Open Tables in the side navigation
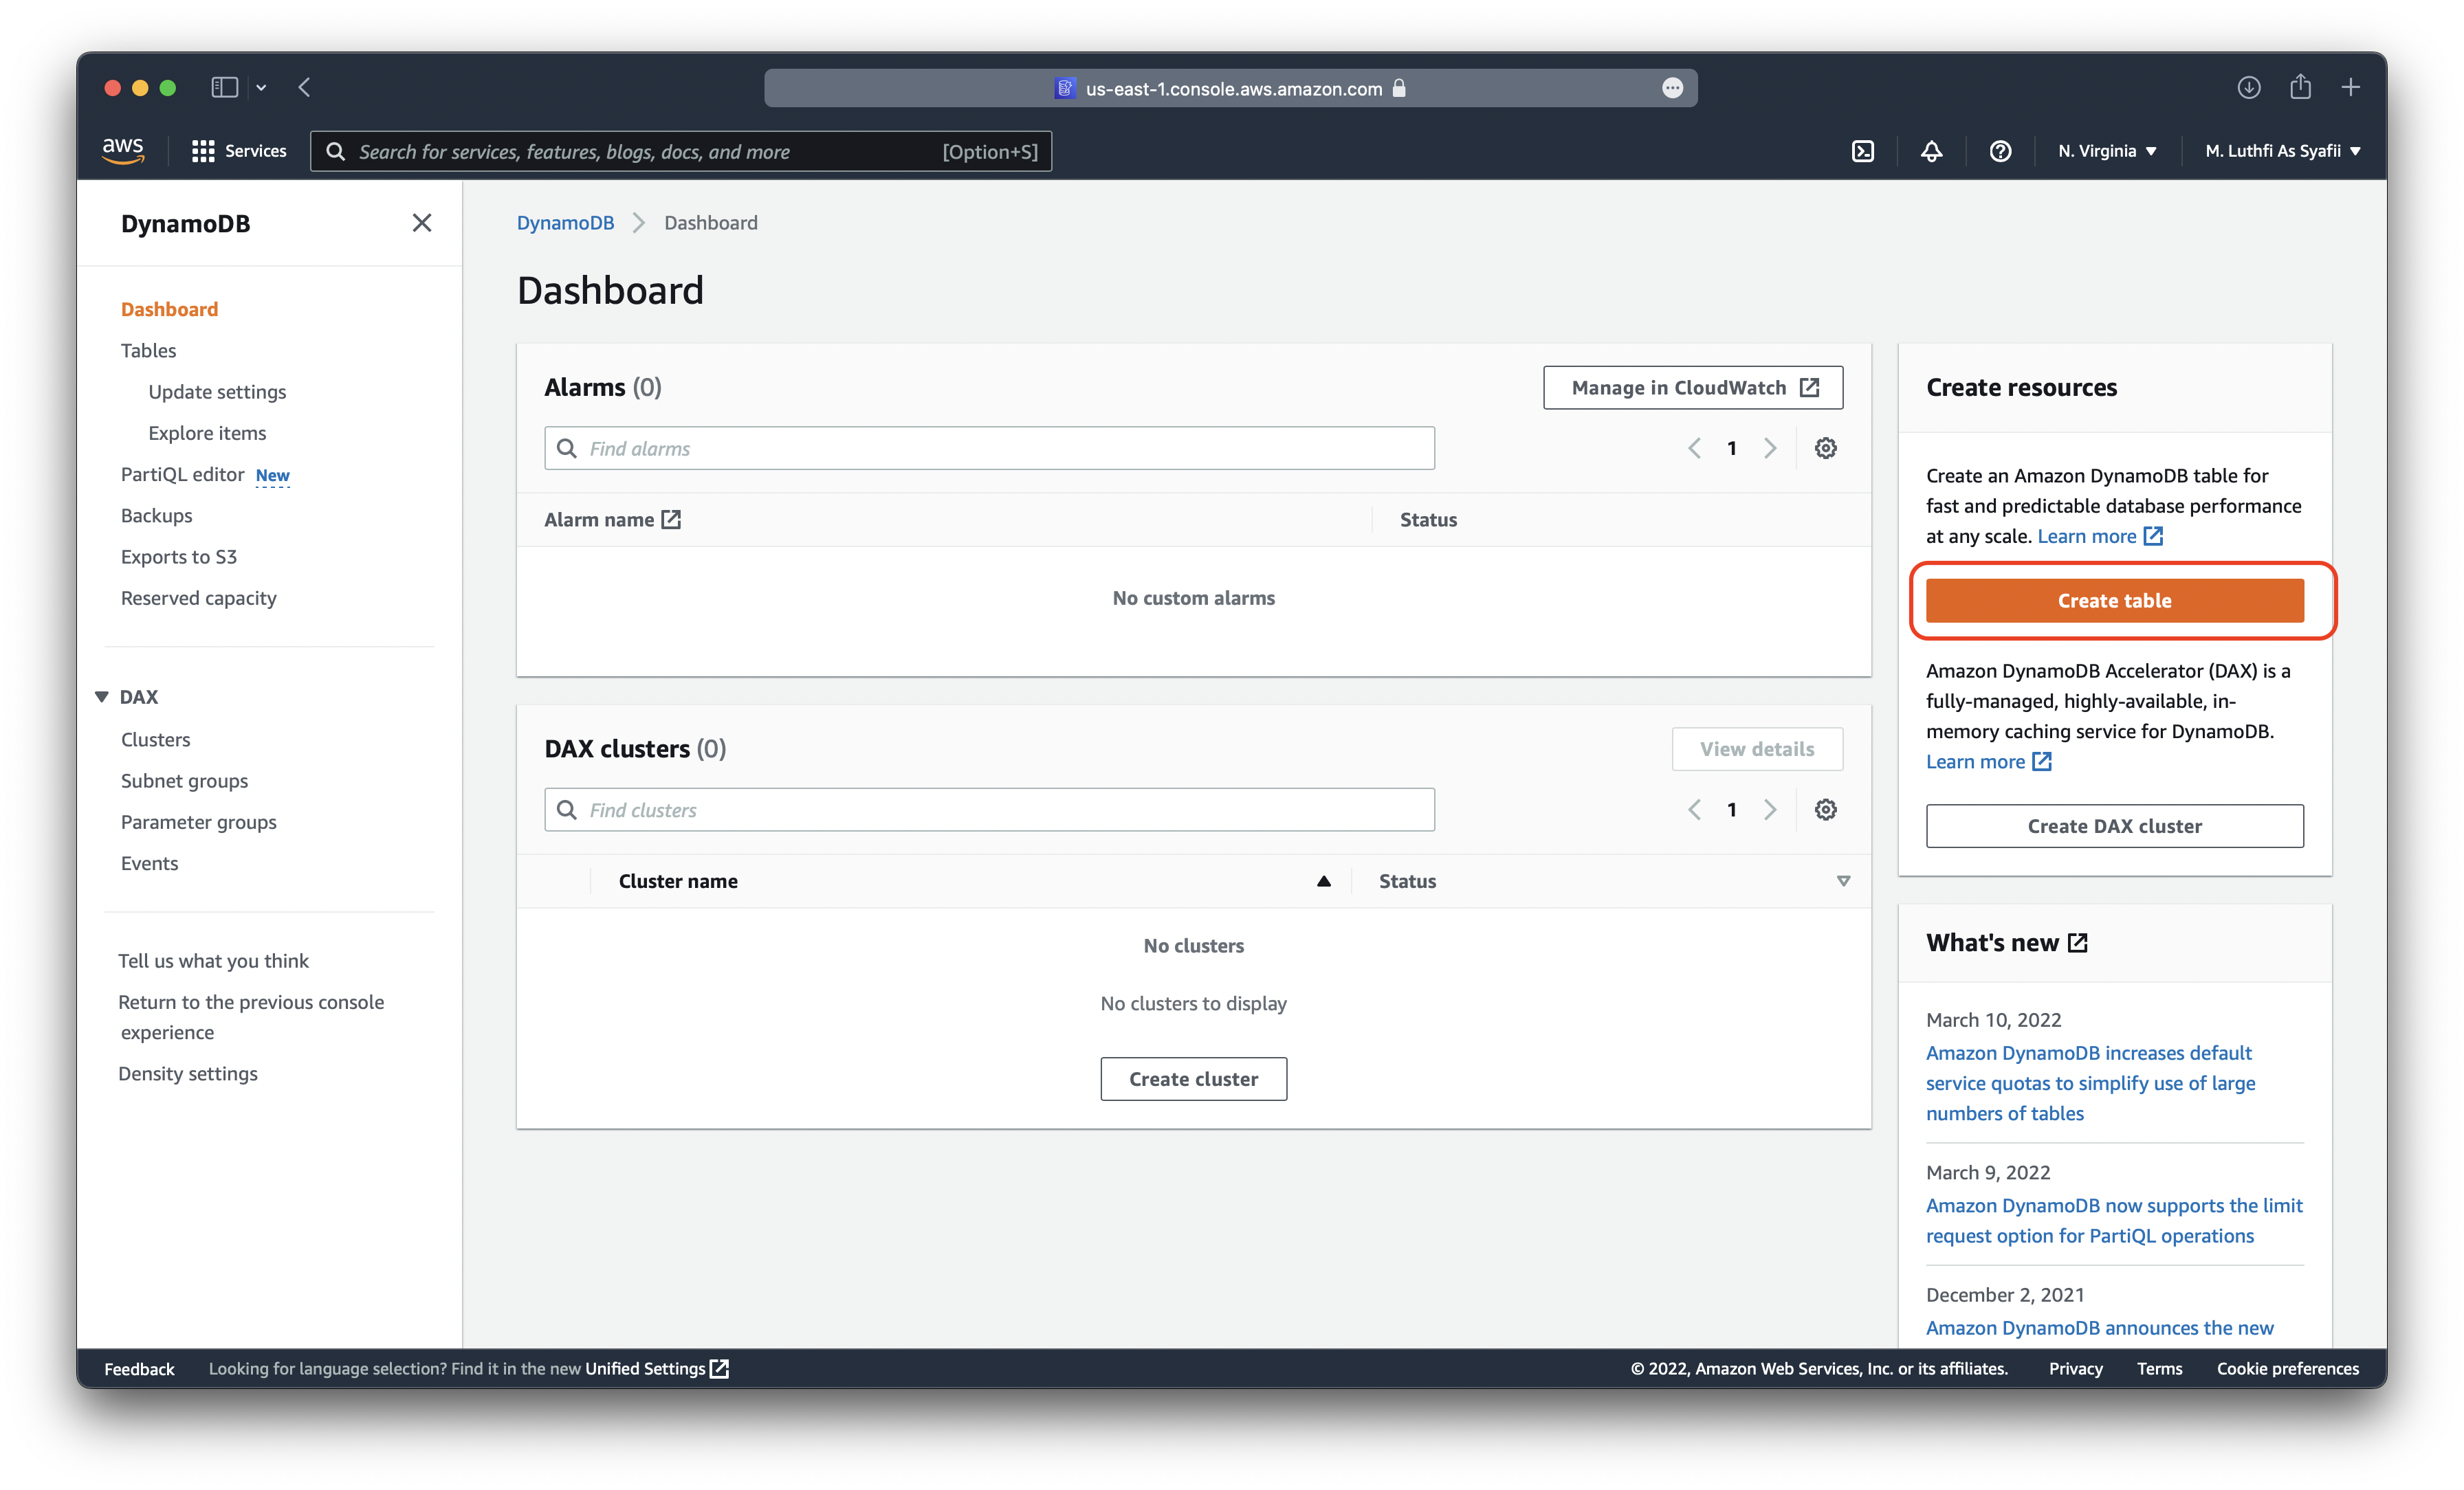Screen dimensions: 2464x1490 (x=148, y=350)
